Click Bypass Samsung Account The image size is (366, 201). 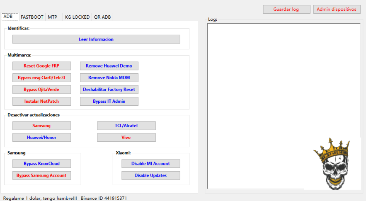click(41, 176)
